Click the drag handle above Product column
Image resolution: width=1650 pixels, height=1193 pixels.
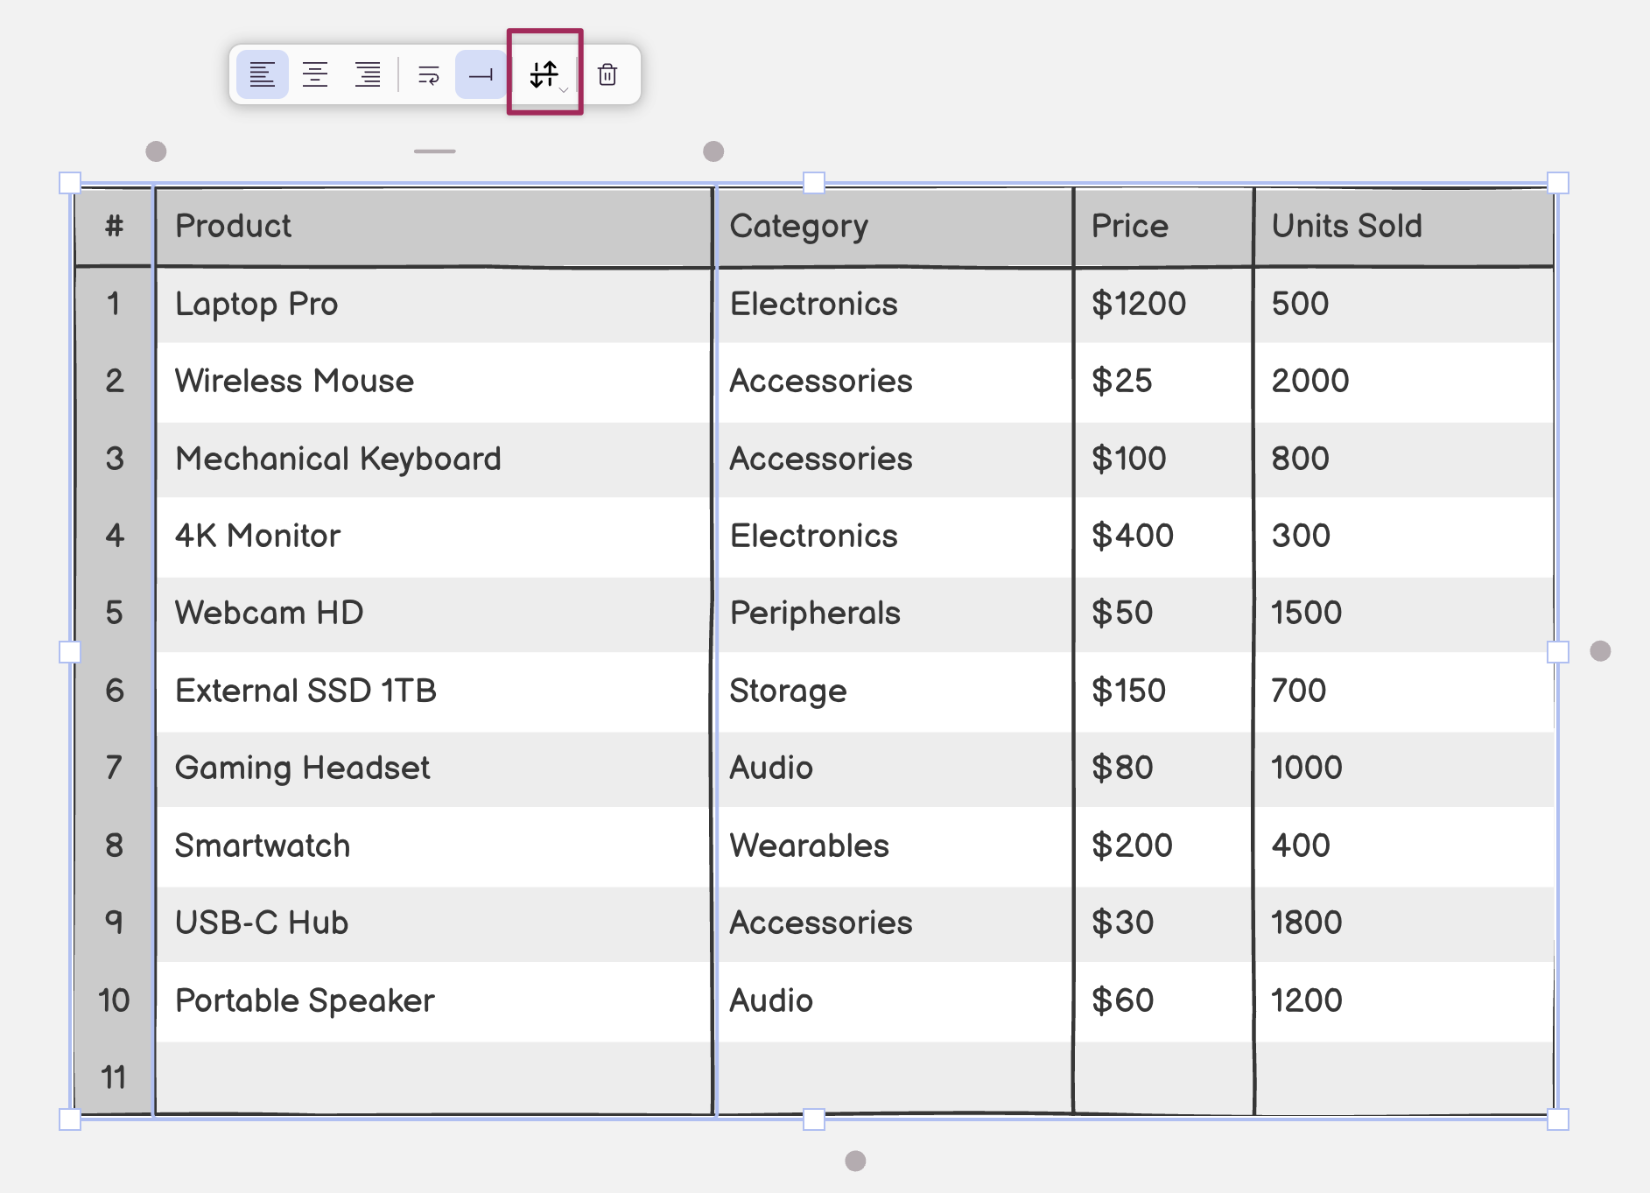coord(434,151)
